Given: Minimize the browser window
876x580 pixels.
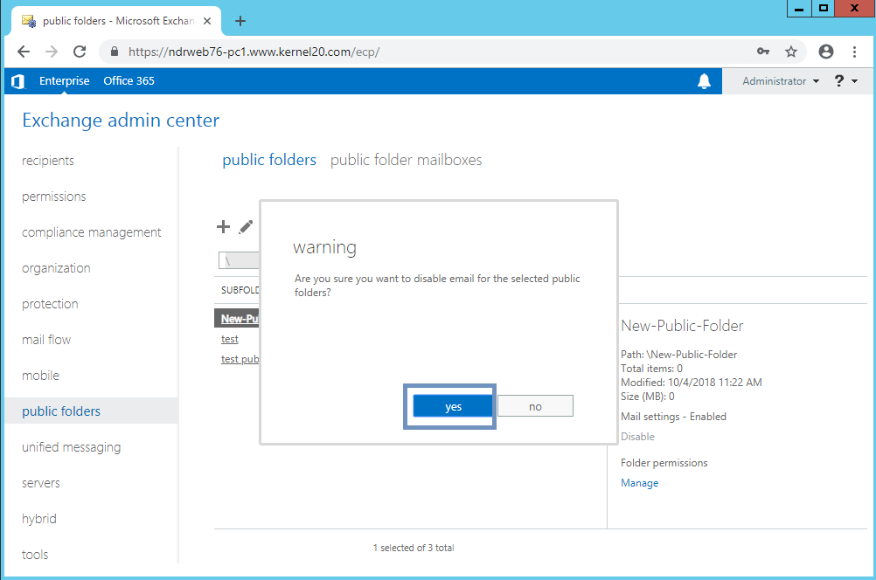Looking at the screenshot, I should 799,9.
